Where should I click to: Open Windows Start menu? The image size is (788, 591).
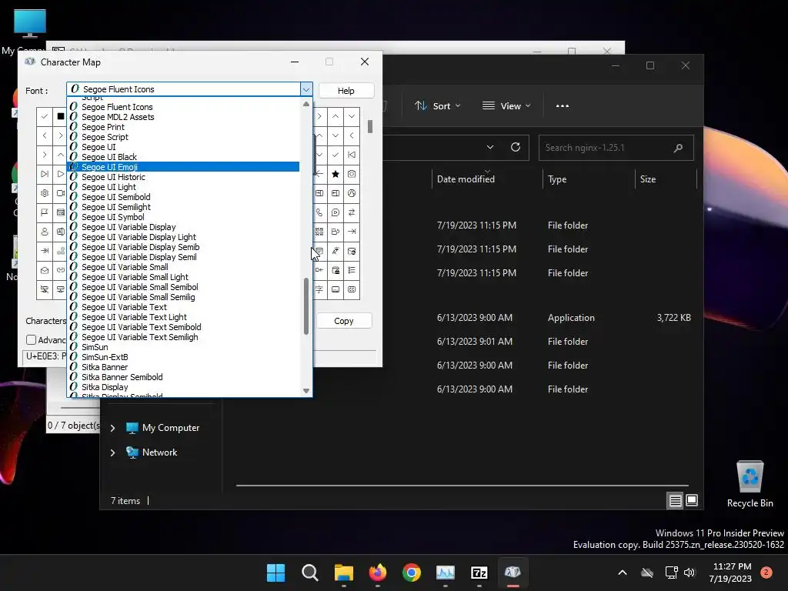[275, 573]
